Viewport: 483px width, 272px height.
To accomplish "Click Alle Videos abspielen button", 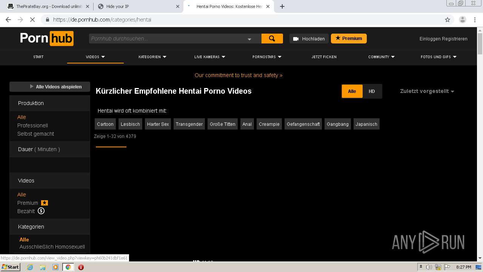I will tap(50, 87).
